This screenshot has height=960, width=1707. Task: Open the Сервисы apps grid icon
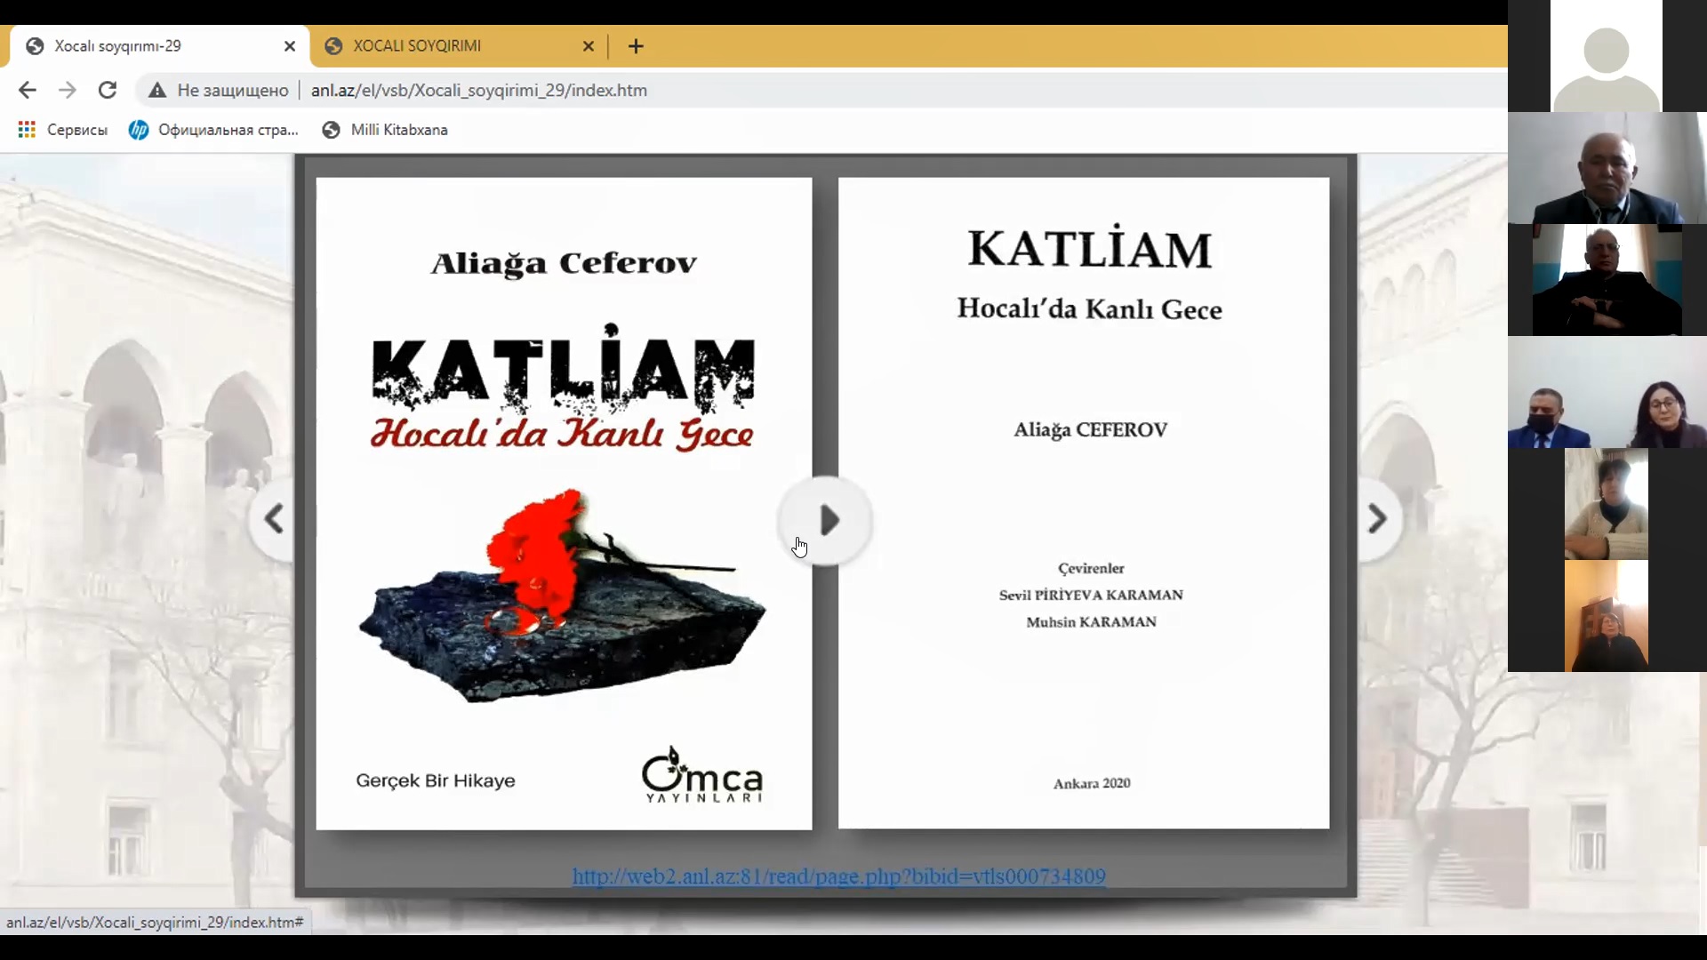coord(27,130)
